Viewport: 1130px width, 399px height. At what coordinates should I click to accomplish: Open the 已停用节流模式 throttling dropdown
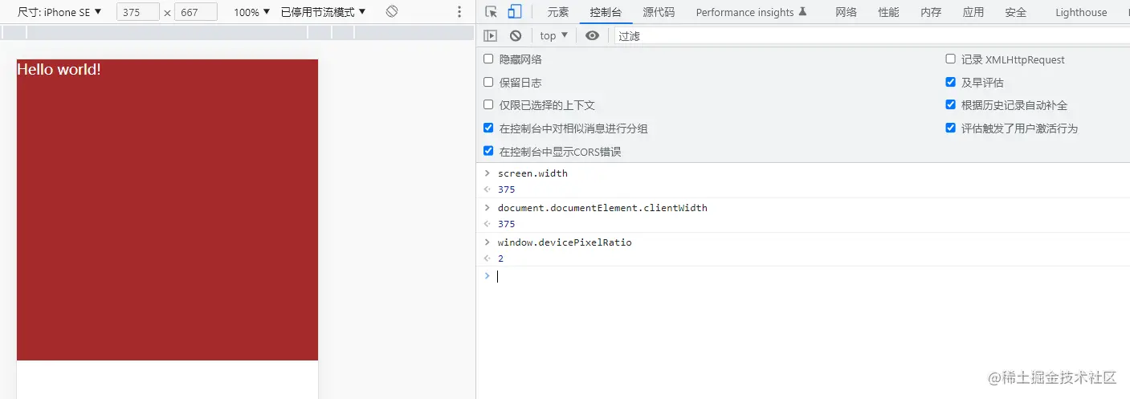(x=323, y=12)
